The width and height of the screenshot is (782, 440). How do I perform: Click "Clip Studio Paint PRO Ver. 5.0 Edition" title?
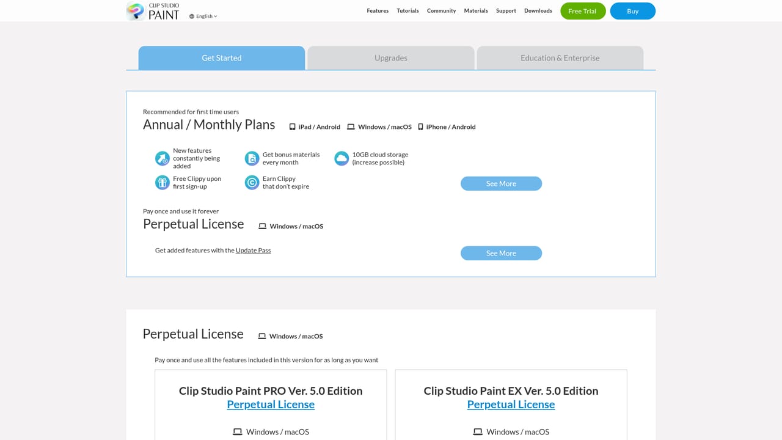[x=271, y=391]
